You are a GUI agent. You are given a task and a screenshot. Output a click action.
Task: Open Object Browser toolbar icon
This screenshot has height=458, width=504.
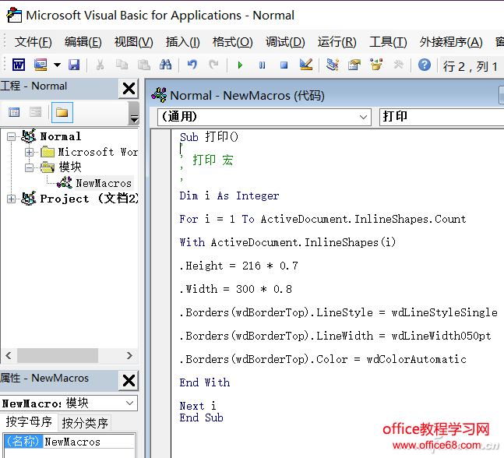pos(376,65)
